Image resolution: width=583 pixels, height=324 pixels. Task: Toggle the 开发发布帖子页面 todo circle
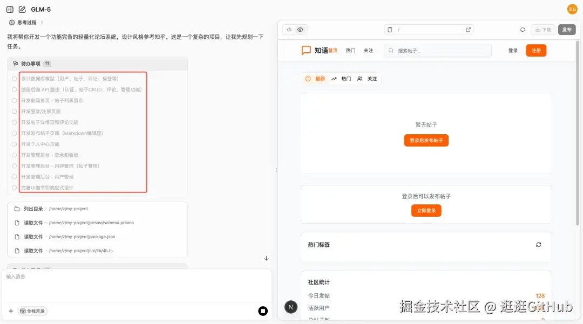(x=14, y=133)
